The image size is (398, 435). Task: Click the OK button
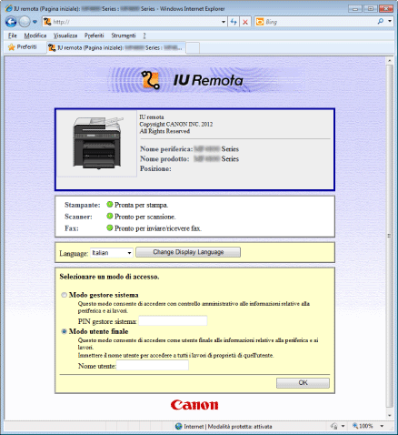(303, 382)
